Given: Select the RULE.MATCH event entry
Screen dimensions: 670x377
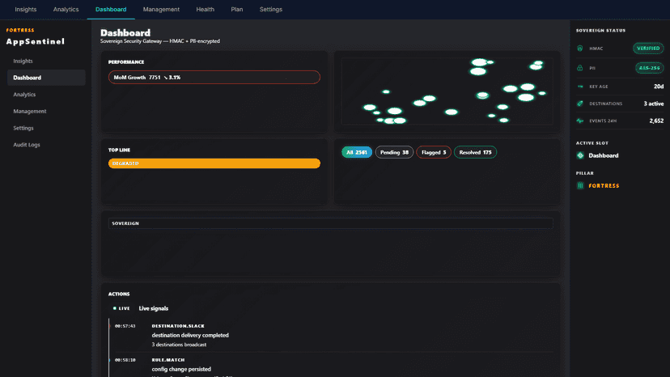Looking at the screenshot, I should click(x=331, y=366).
